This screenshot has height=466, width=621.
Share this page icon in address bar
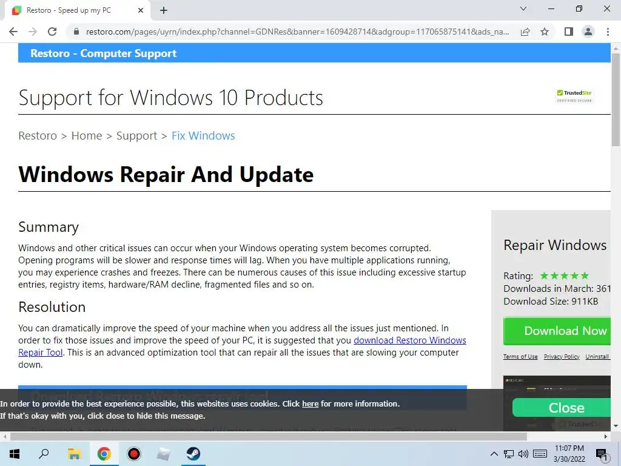(x=525, y=32)
